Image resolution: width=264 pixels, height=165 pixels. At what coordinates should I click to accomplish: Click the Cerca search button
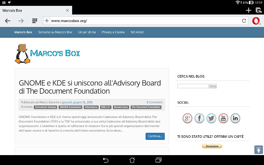[x=213, y=86]
